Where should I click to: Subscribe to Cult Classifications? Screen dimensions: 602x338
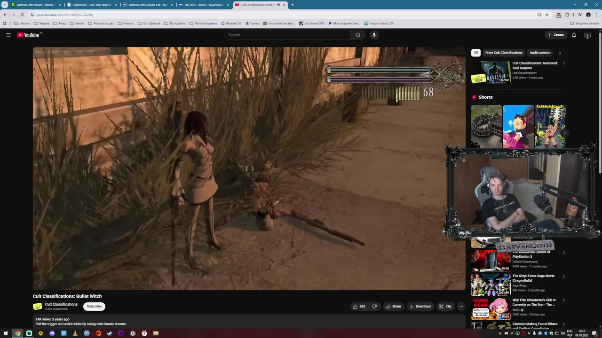[94, 307]
